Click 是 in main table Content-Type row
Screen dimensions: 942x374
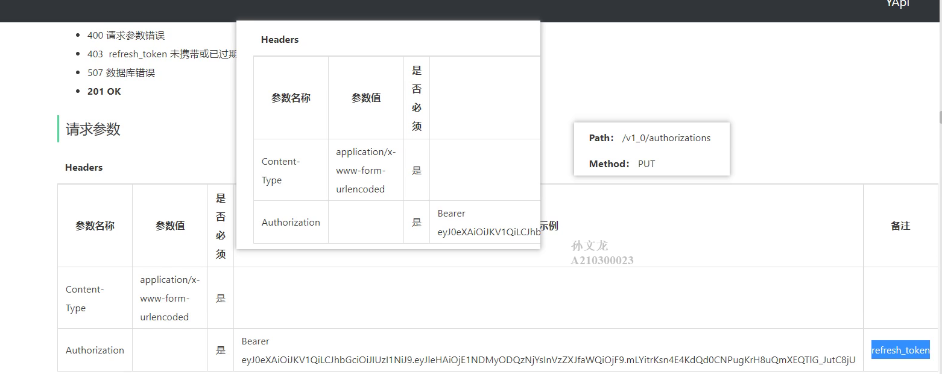point(221,298)
